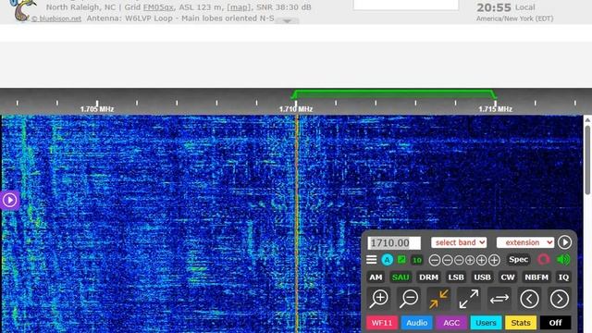Click the 1710.00 frequency input field
Viewport: 592px width, 333px height.
pyautogui.click(x=394, y=242)
